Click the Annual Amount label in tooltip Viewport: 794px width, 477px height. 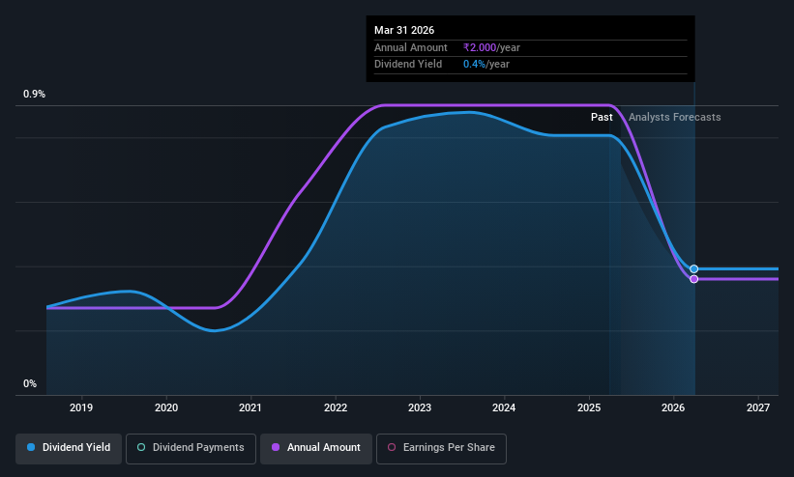point(411,47)
